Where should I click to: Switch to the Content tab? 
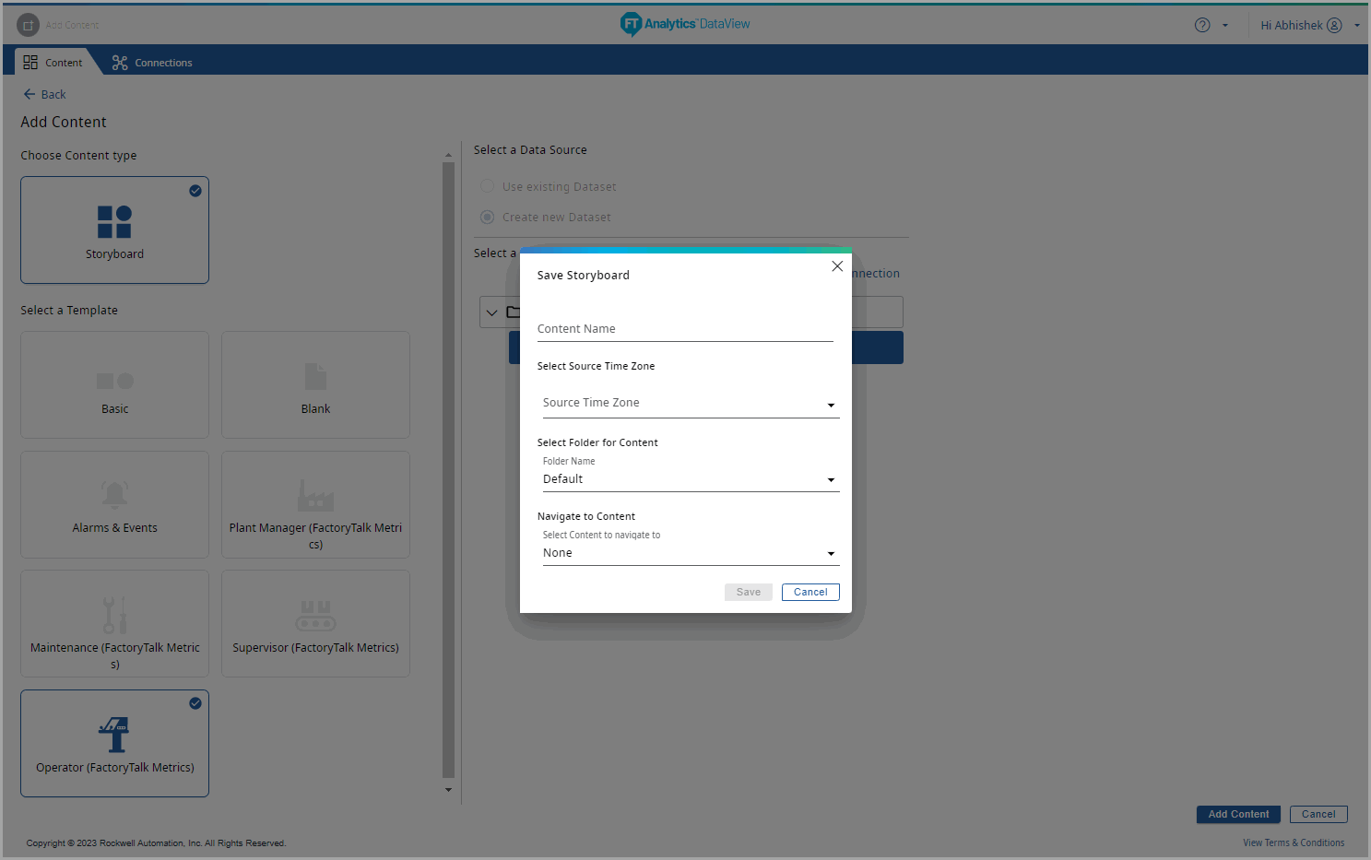coord(53,63)
